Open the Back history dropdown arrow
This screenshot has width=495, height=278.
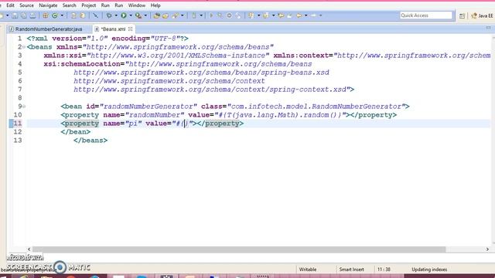pos(306,15)
